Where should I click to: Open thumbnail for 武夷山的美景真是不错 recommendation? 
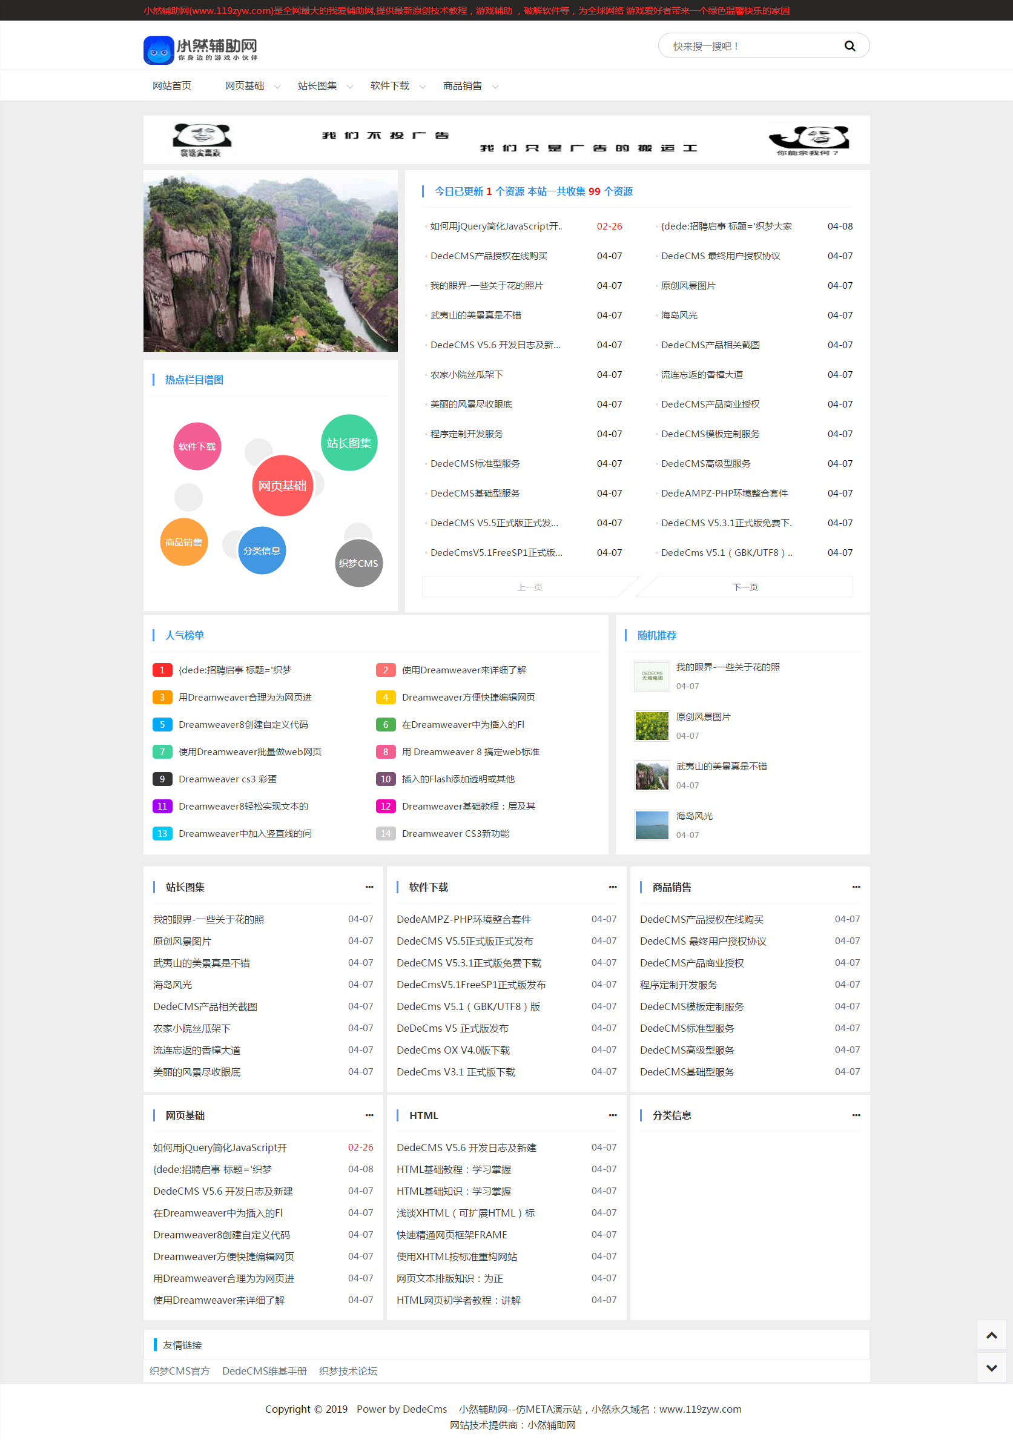pos(652,776)
